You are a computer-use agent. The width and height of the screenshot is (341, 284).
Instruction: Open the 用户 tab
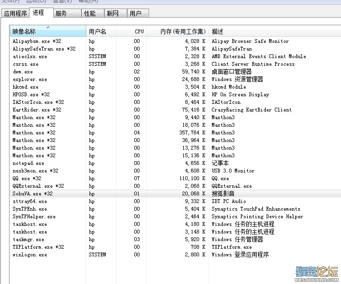click(x=138, y=13)
